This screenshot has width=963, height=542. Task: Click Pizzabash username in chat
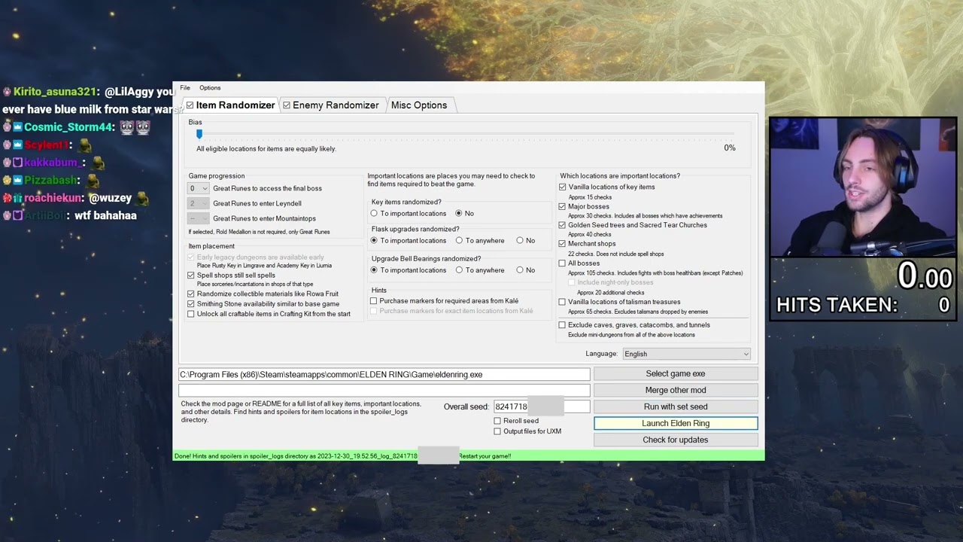click(50, 181)
